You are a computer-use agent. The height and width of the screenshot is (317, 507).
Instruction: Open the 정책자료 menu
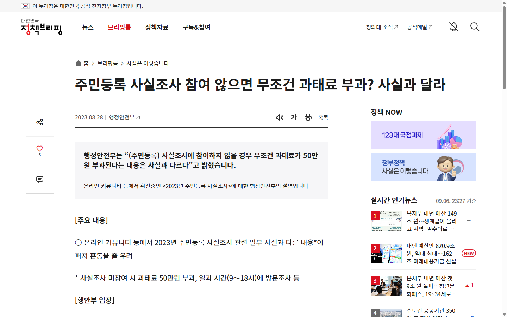tap(157, 27)
